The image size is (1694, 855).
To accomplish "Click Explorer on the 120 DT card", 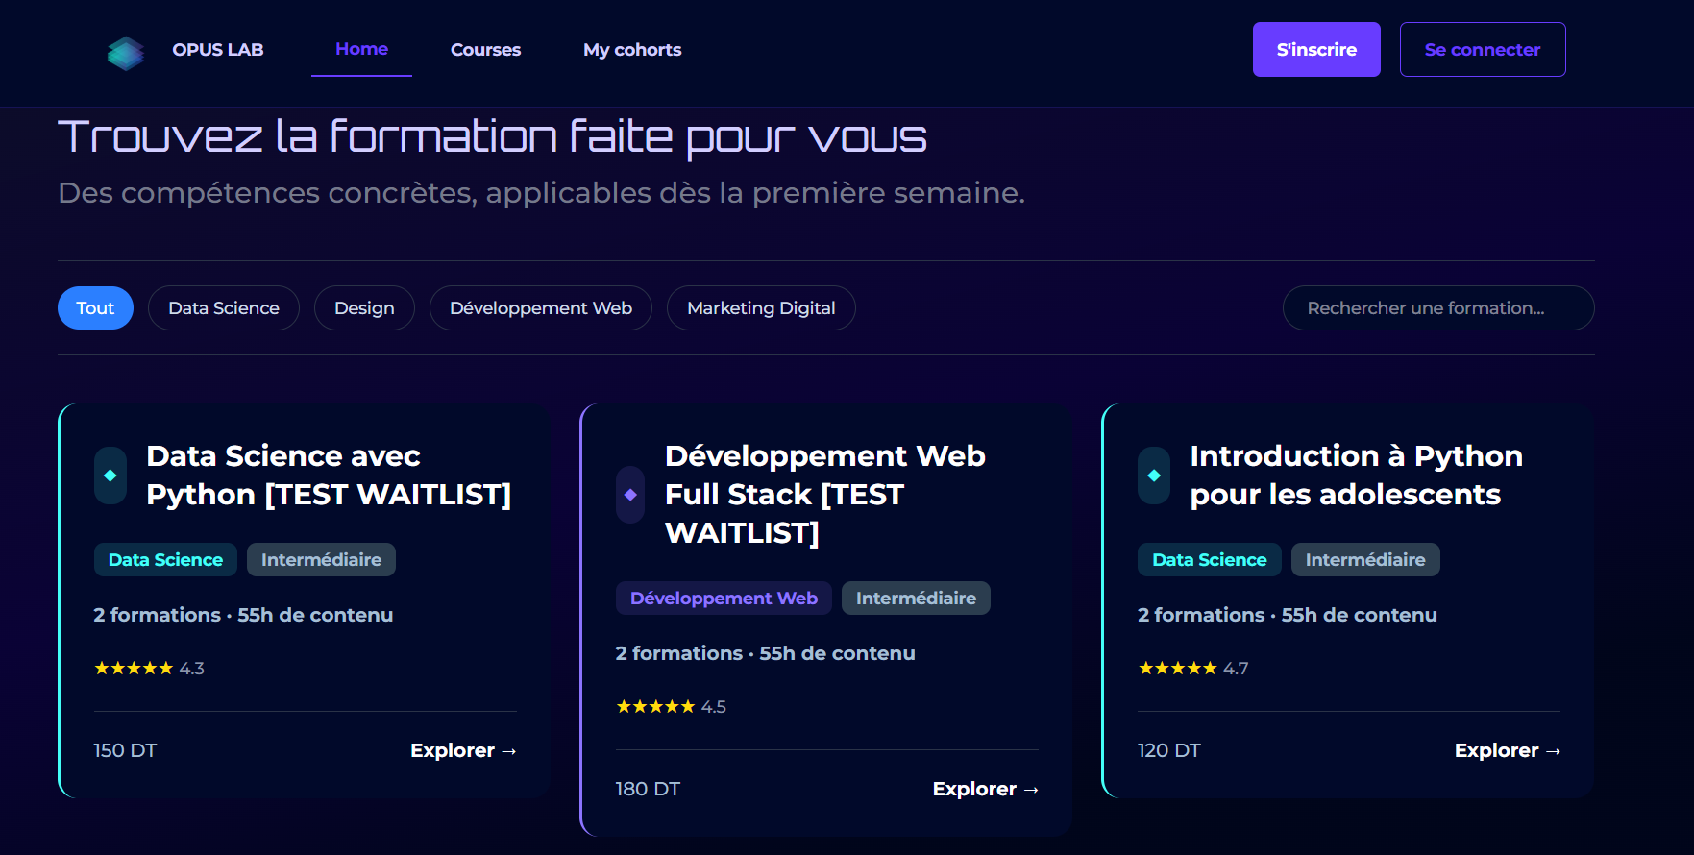I will click(x=1508, y=750).
